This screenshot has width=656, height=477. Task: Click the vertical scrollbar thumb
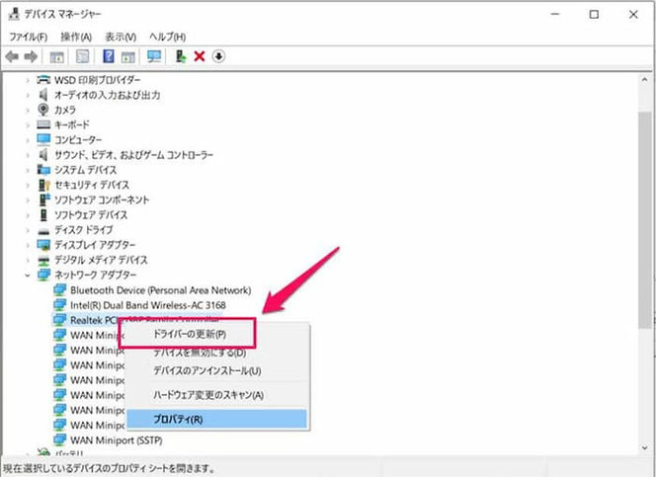[x=645, y=220]
